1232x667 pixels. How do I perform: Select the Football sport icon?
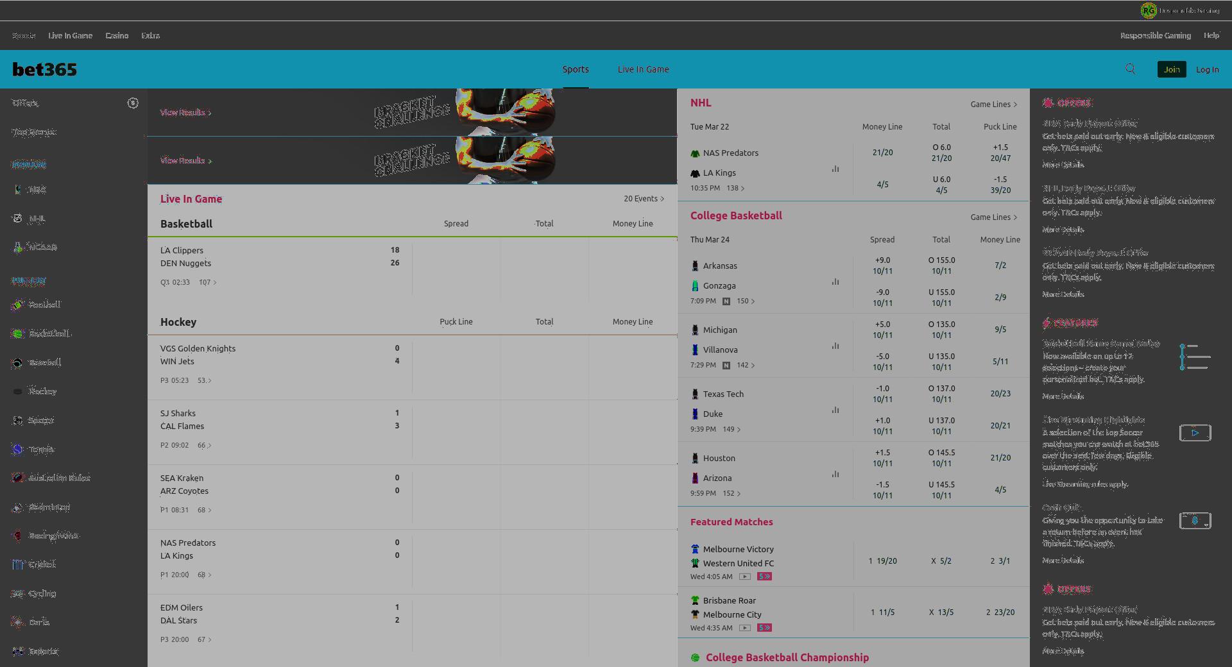[x=18, y=305]
